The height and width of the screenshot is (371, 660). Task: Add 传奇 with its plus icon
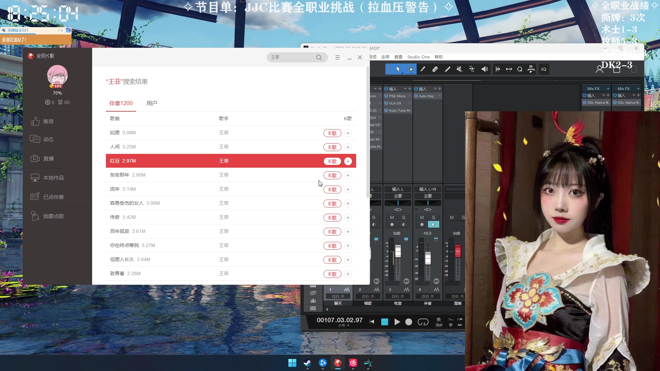click(x=348, y=217)
